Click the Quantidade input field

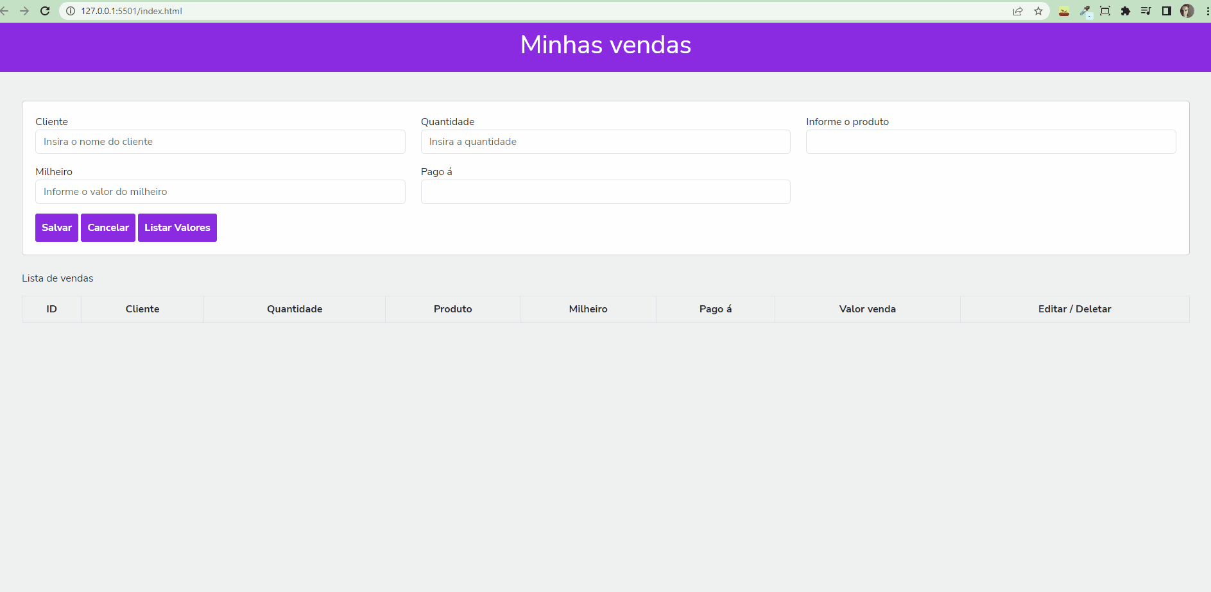605,142
